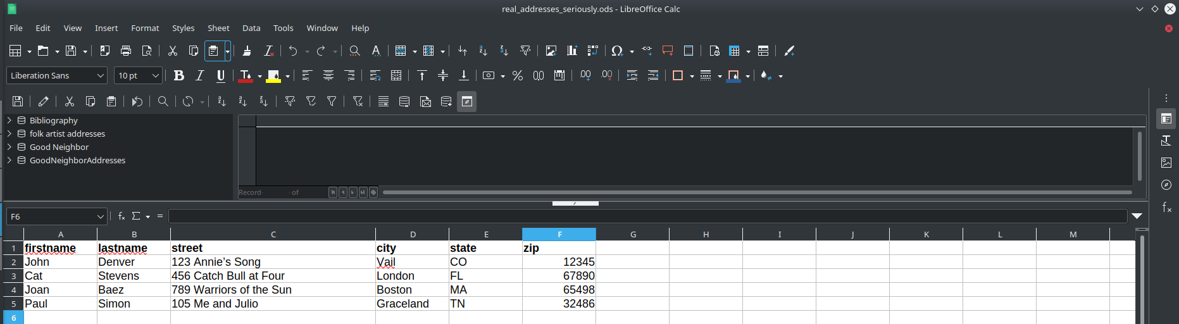
Task: Toggle Italic formatting
Action: (x=200, y=75)
